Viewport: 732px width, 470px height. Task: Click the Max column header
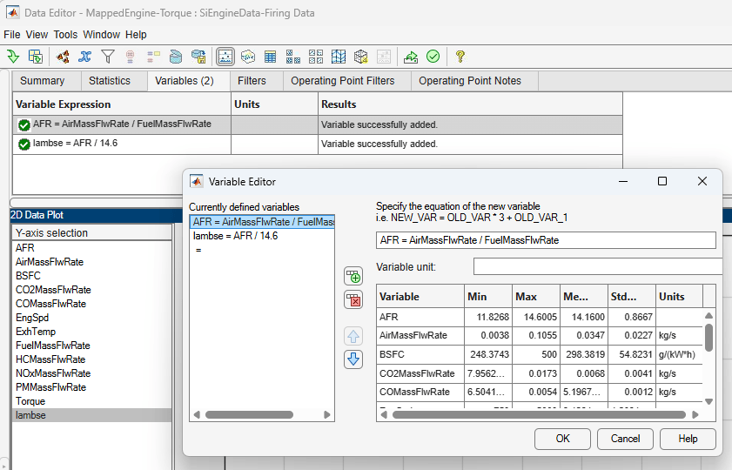pos(536,297)
